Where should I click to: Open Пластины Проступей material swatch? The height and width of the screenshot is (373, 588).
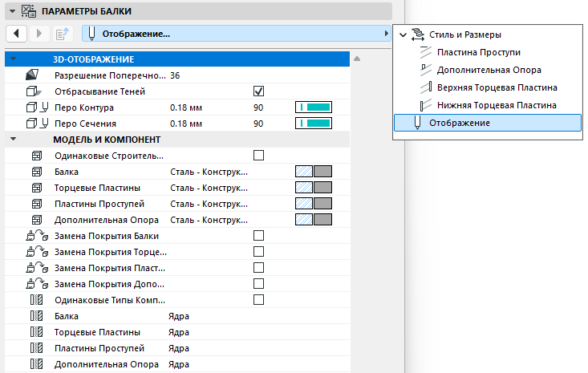[x=314, y=204]
